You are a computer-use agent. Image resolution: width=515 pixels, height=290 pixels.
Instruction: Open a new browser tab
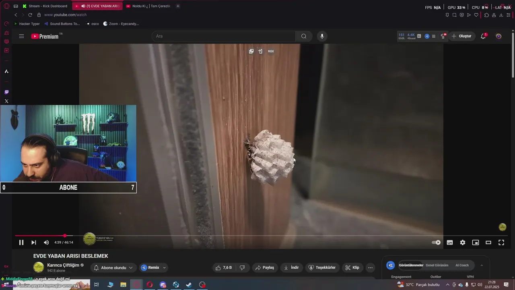click(x=178, y=6)
